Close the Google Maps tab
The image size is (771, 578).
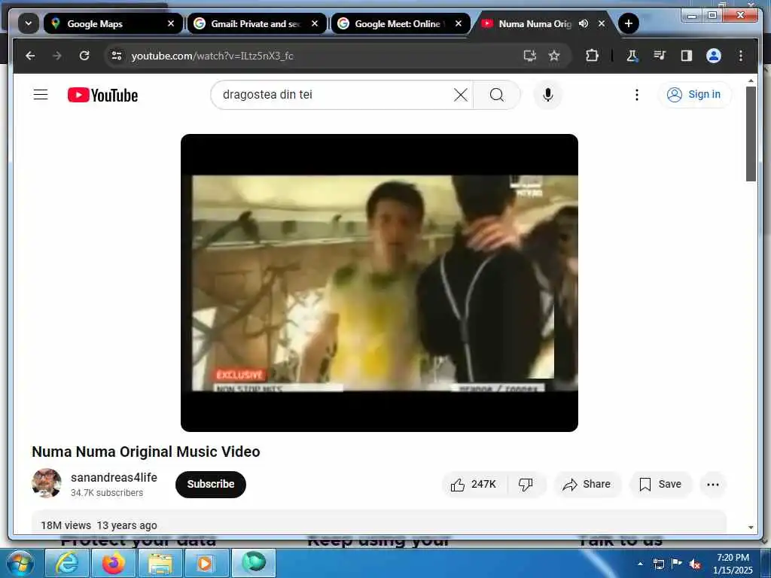coord(171,23)
